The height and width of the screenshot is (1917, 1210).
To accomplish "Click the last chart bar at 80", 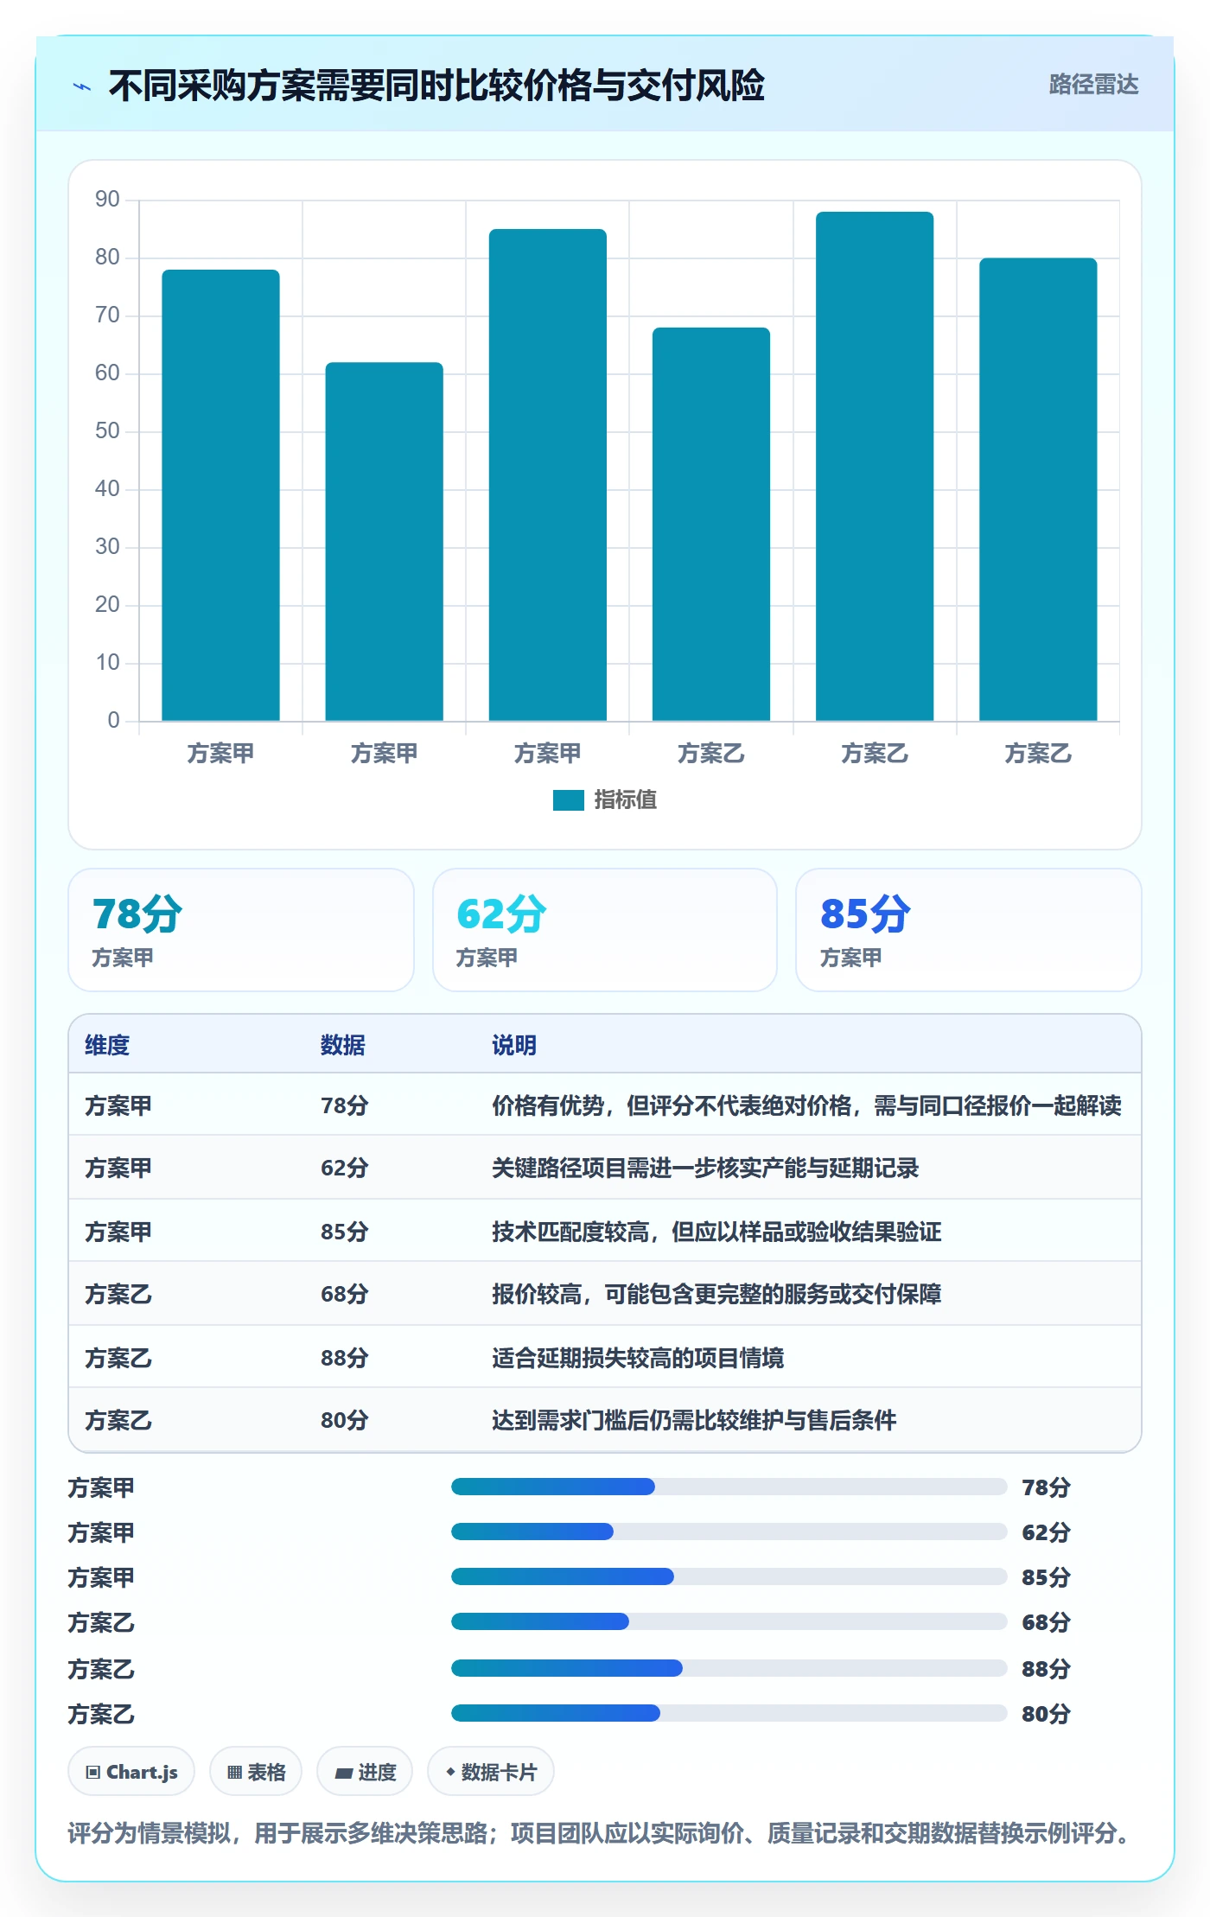I will (1038, 489).
